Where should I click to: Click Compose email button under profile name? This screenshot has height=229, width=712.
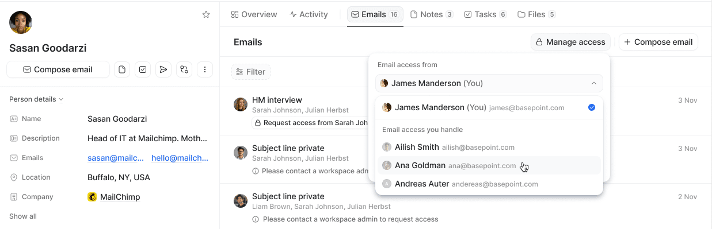click(58, 69)
